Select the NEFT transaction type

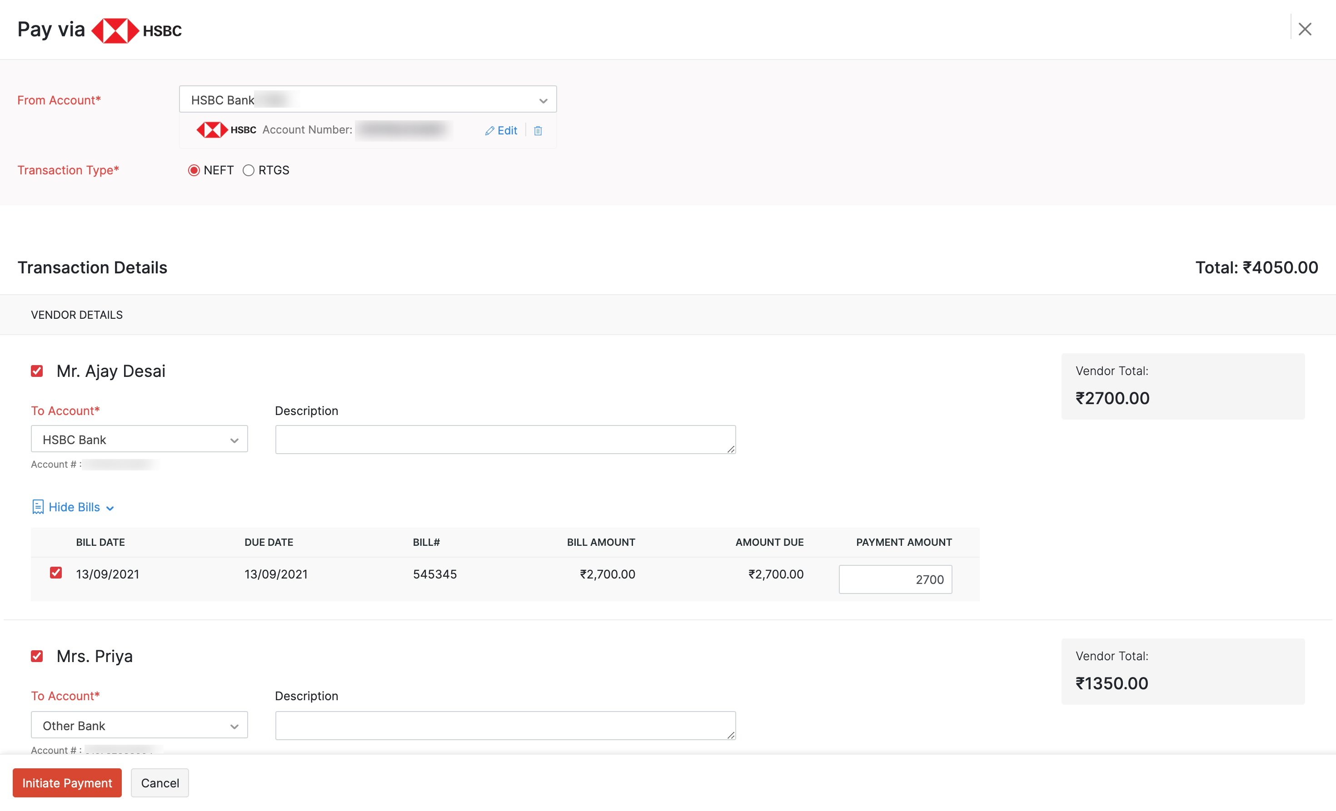(194, 170)
